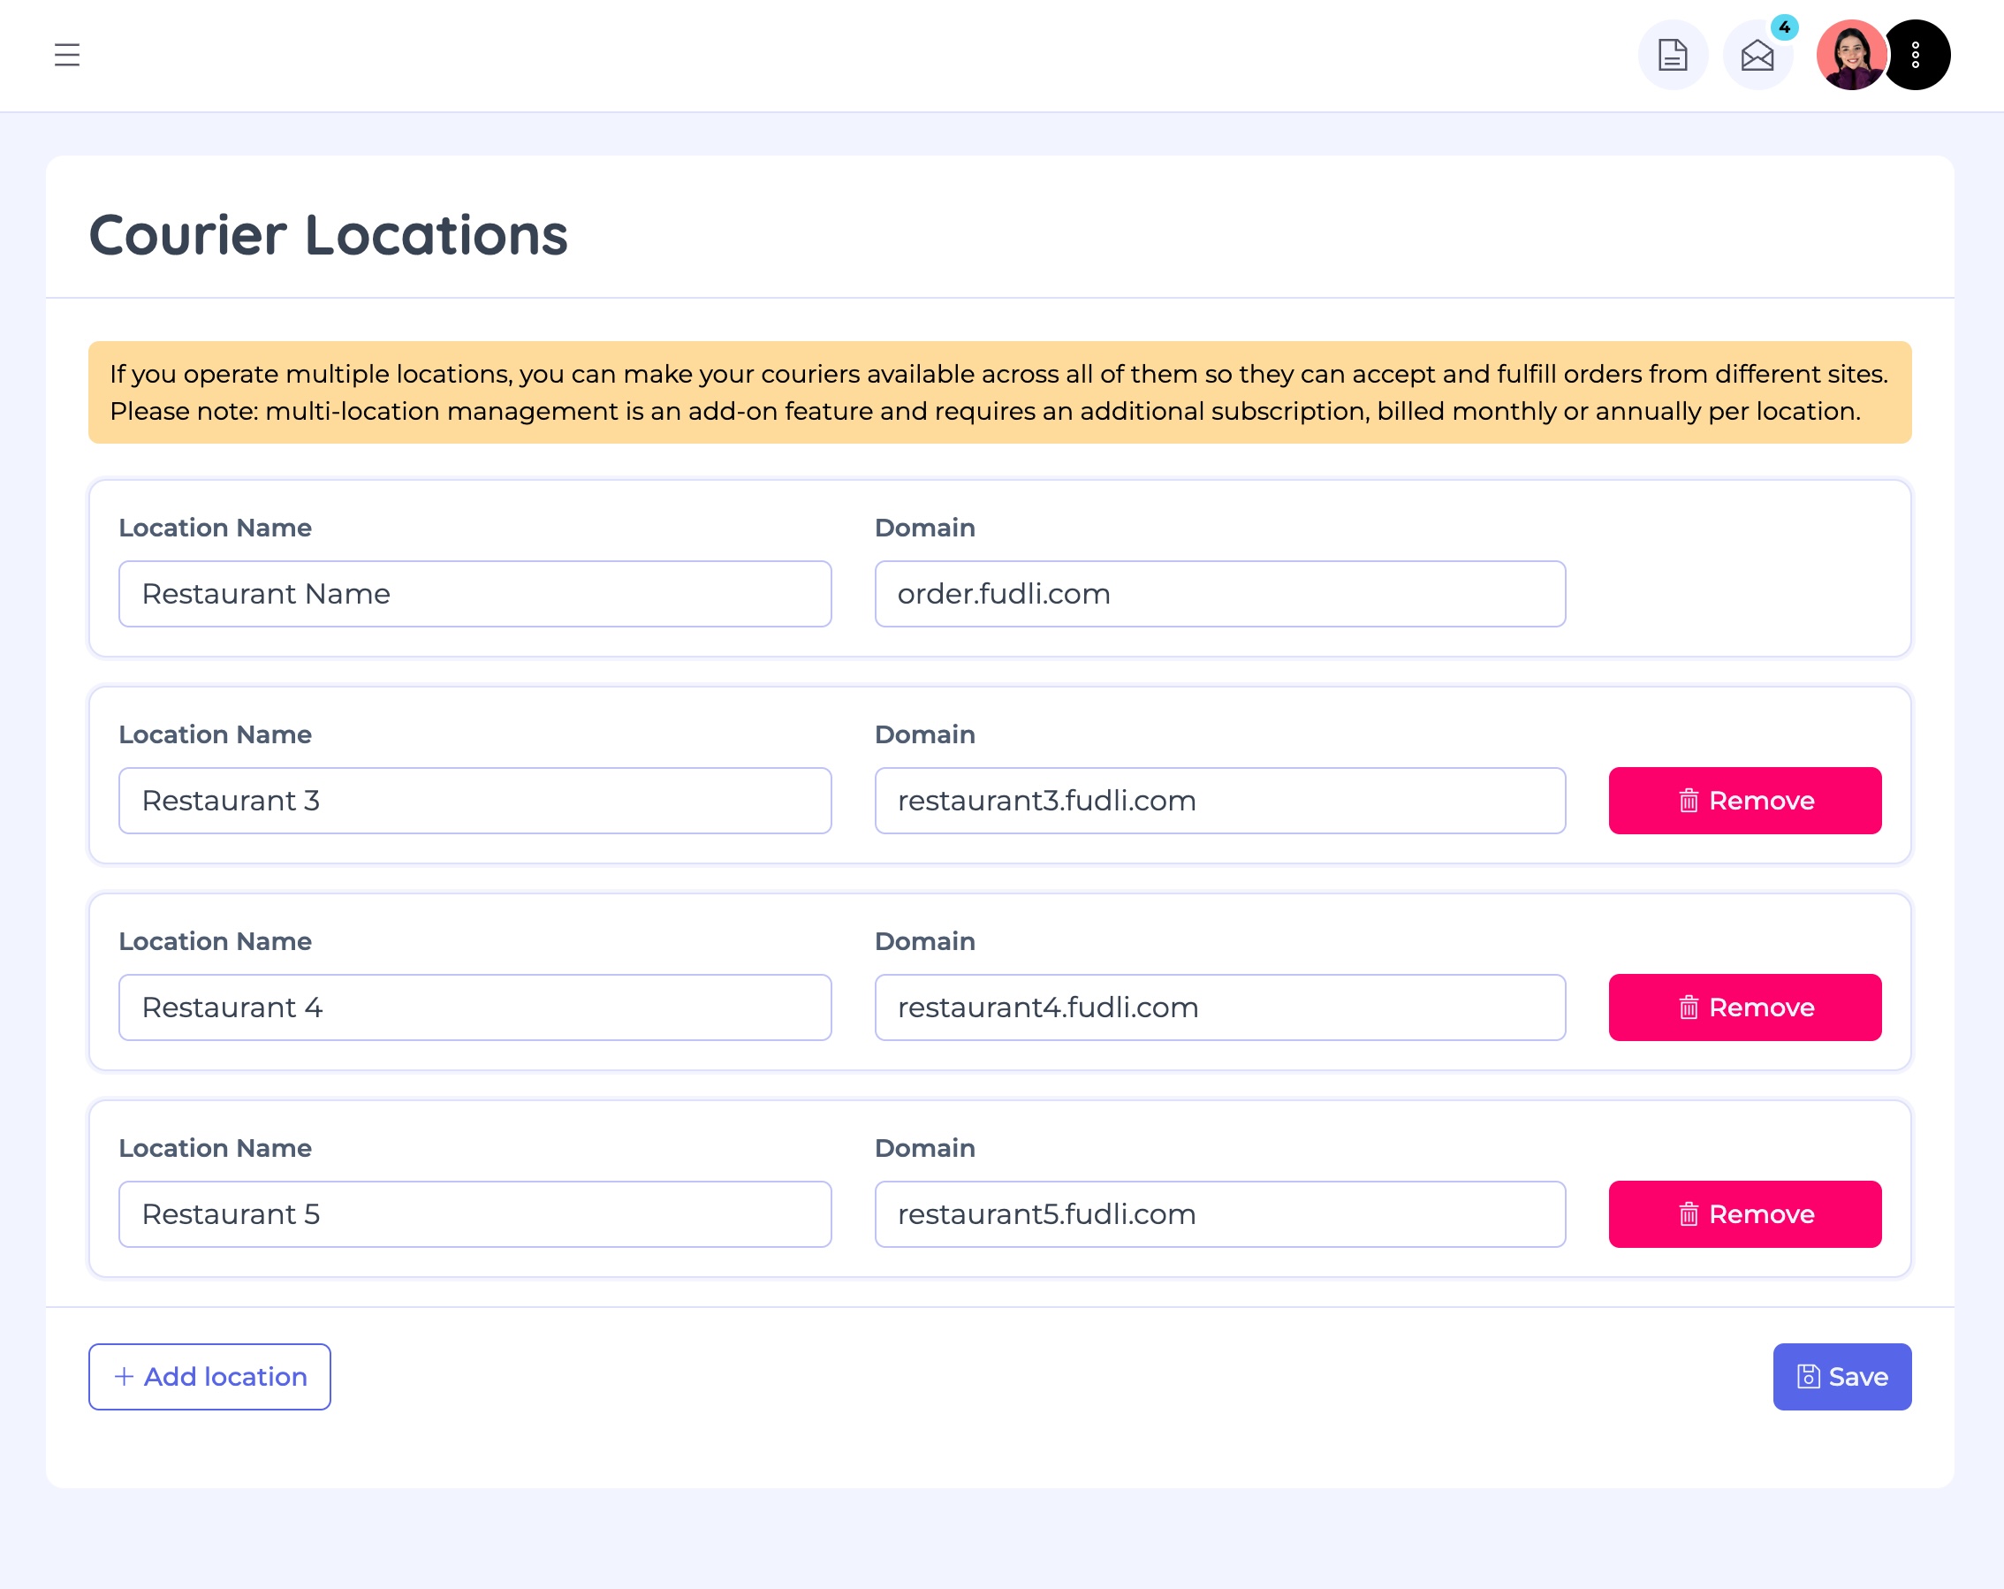
Task: Edit the Restaurant 4 name field
Action: pos(474,1007)
